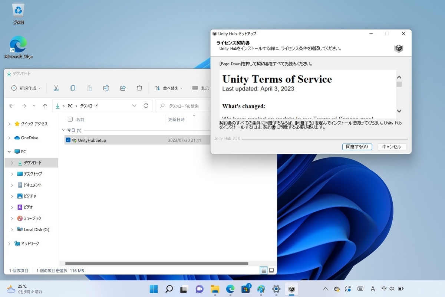Select ドキュメント in the navigation pane
Image resolution: width=445 pixels, height=297 pixels.
[x=33, y=185]
